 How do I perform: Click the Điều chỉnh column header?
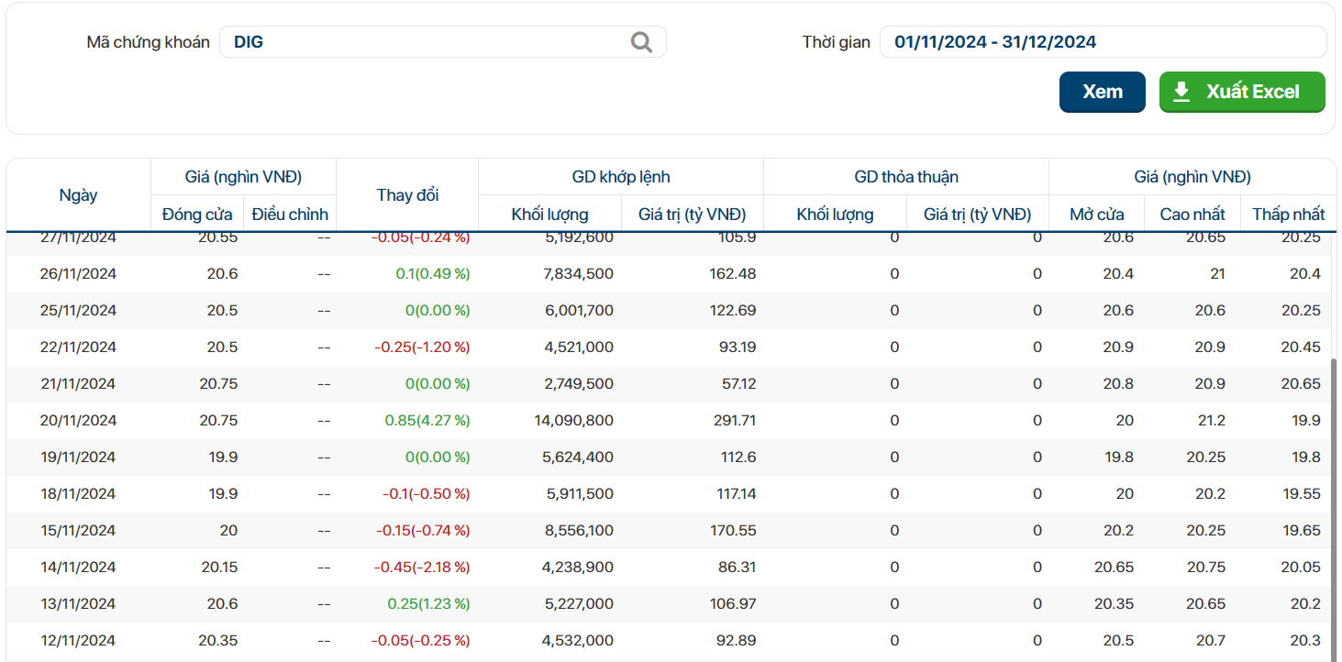pos(290,215)
